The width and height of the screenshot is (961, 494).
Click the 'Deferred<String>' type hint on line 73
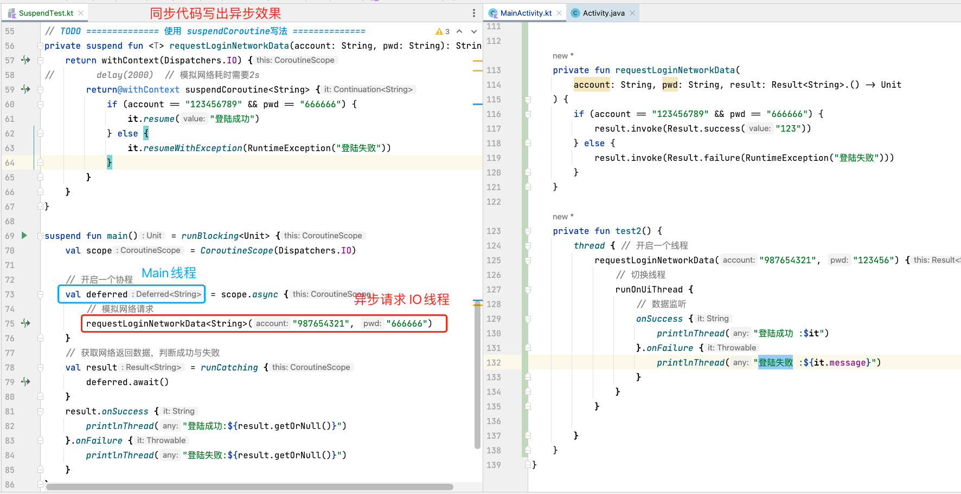pyautogui.click(x=168, y=294)
